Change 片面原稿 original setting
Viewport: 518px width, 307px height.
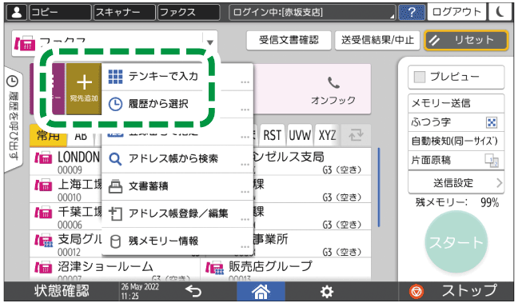click(x=456, y=160)
